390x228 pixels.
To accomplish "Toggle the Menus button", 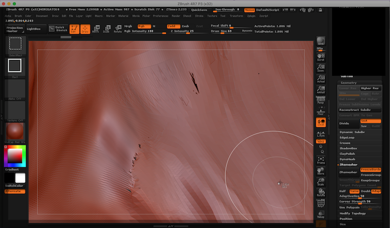I will [249, 10].
